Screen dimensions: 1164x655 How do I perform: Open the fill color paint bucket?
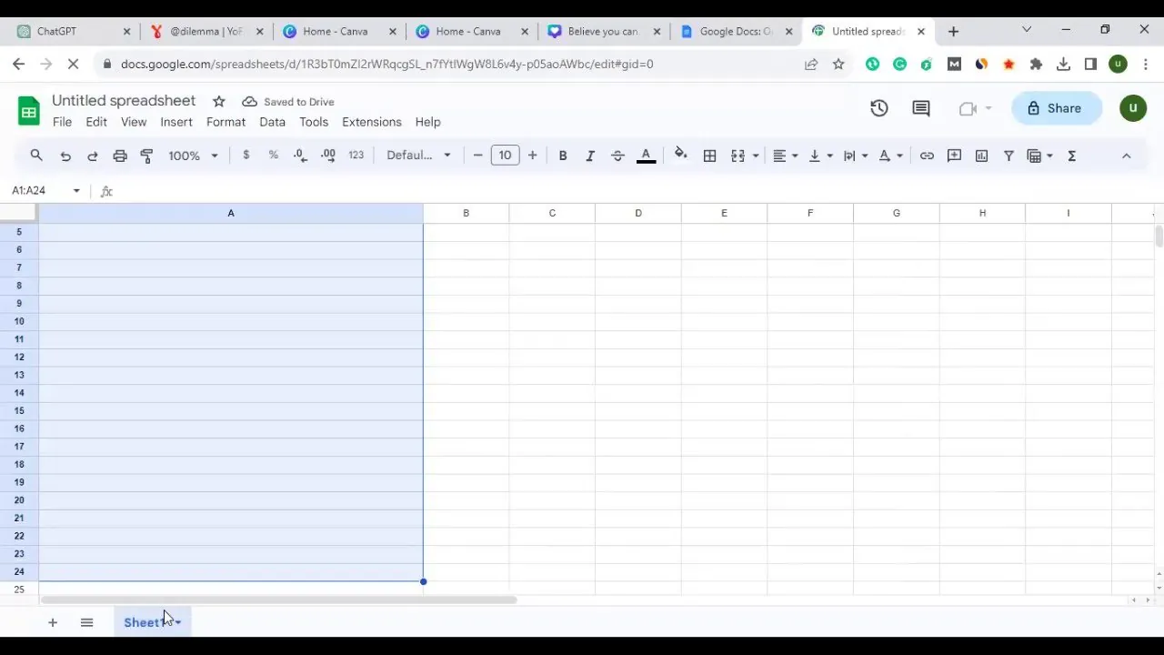680,156
